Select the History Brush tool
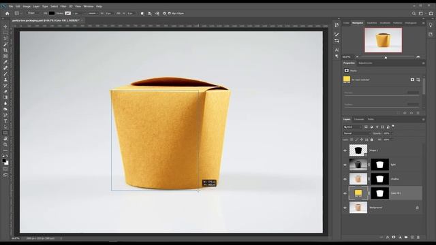Screen dimensions: 436x245 point(5,86)
